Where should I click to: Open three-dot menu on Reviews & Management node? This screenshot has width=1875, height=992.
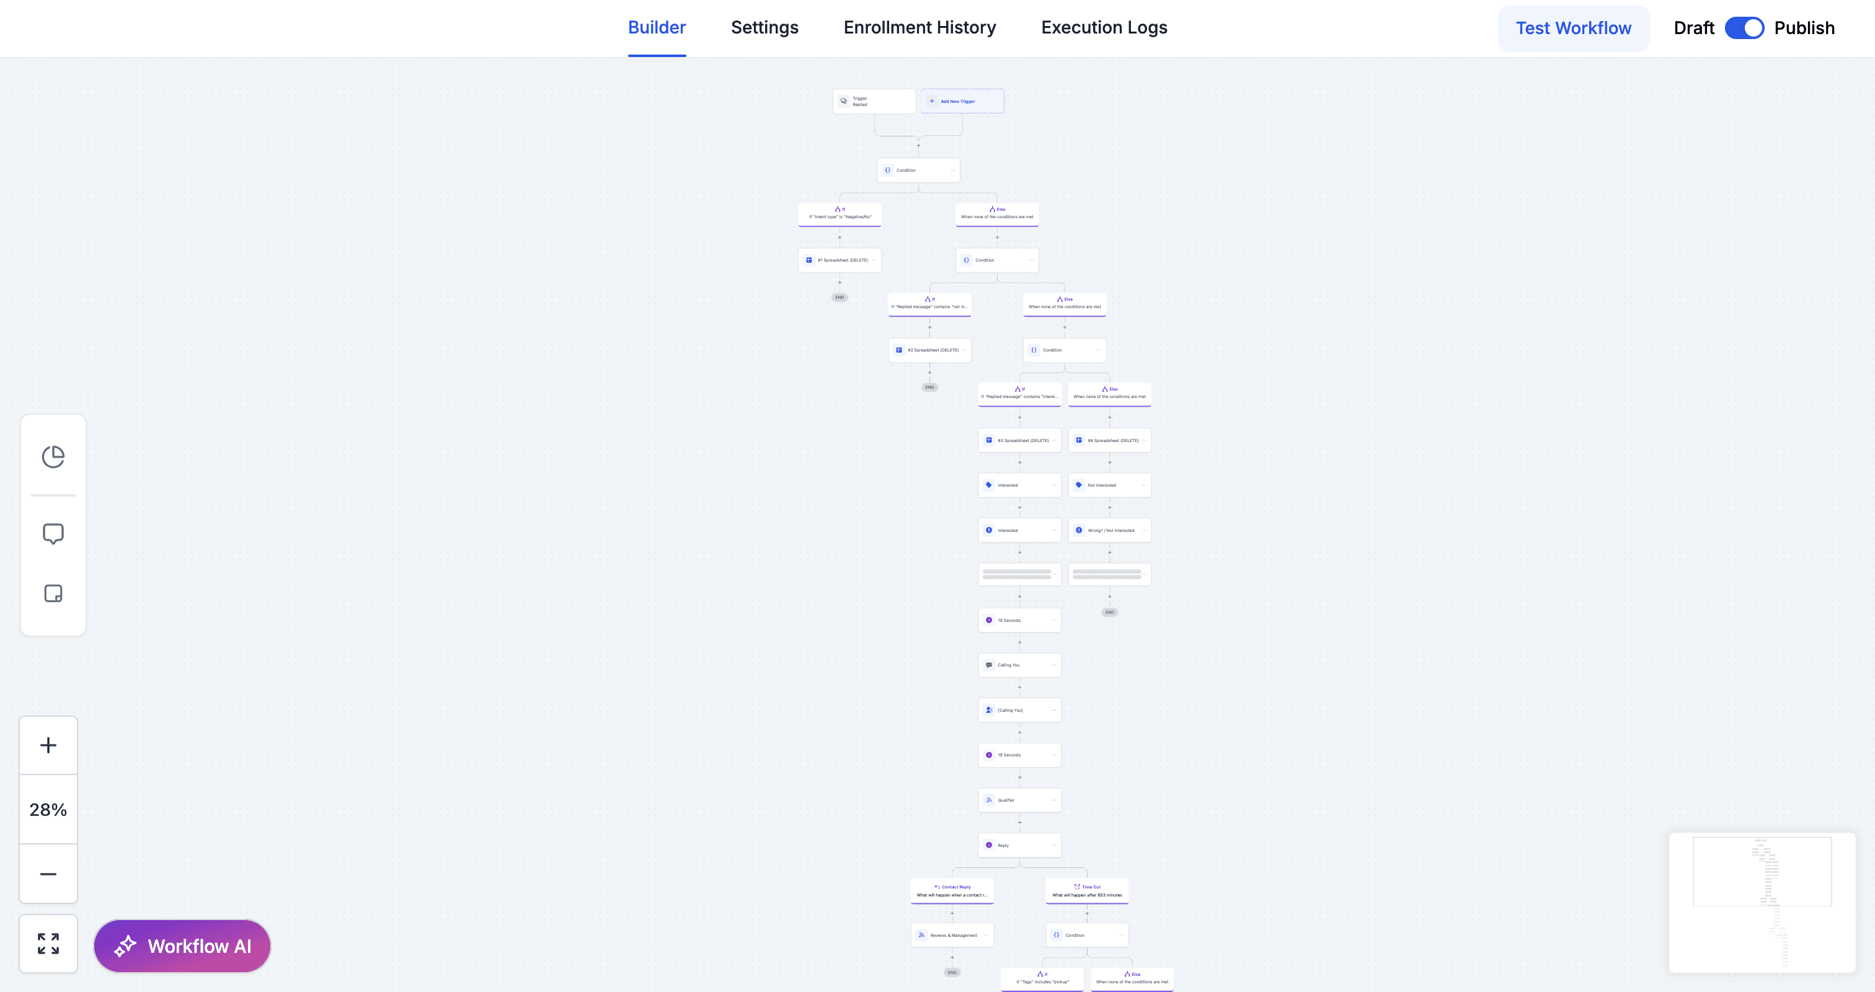click(x=986, y=935)
